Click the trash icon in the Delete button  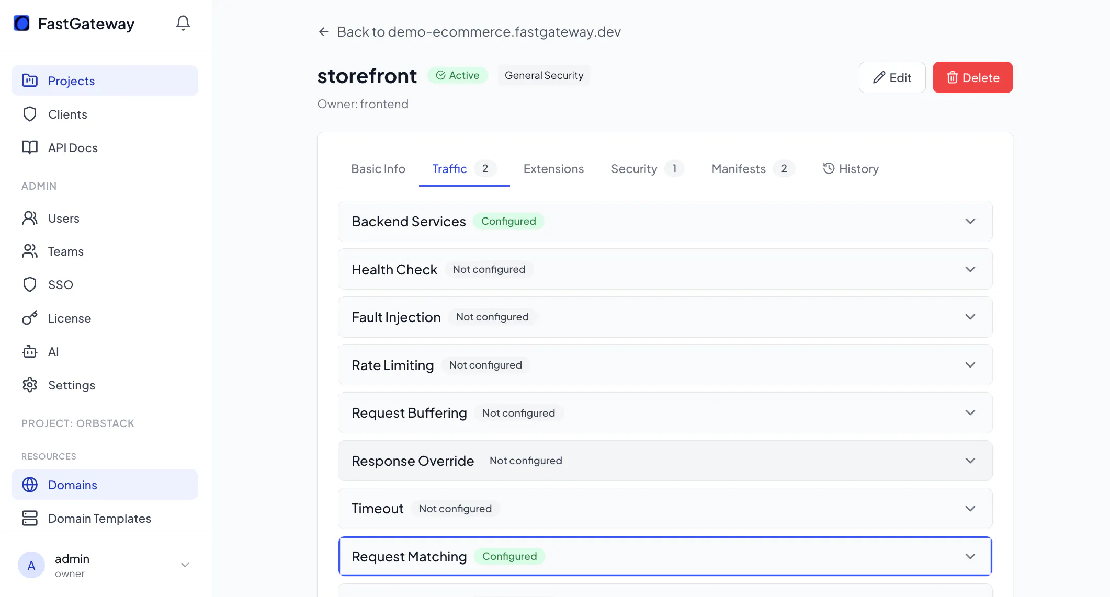pyautogui.click(x=952, y=77)
